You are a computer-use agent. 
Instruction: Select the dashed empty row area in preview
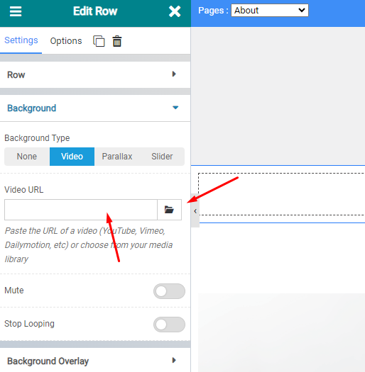[281, 194]
